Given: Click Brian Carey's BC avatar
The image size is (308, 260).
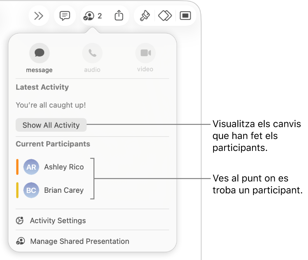Looking at the screenshot, I should point(31,190).
